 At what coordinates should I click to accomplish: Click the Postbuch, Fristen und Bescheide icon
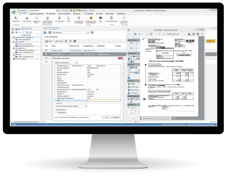[x=91, y=19]
